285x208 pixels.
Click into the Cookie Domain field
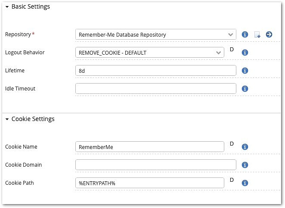tap(155, 165)
